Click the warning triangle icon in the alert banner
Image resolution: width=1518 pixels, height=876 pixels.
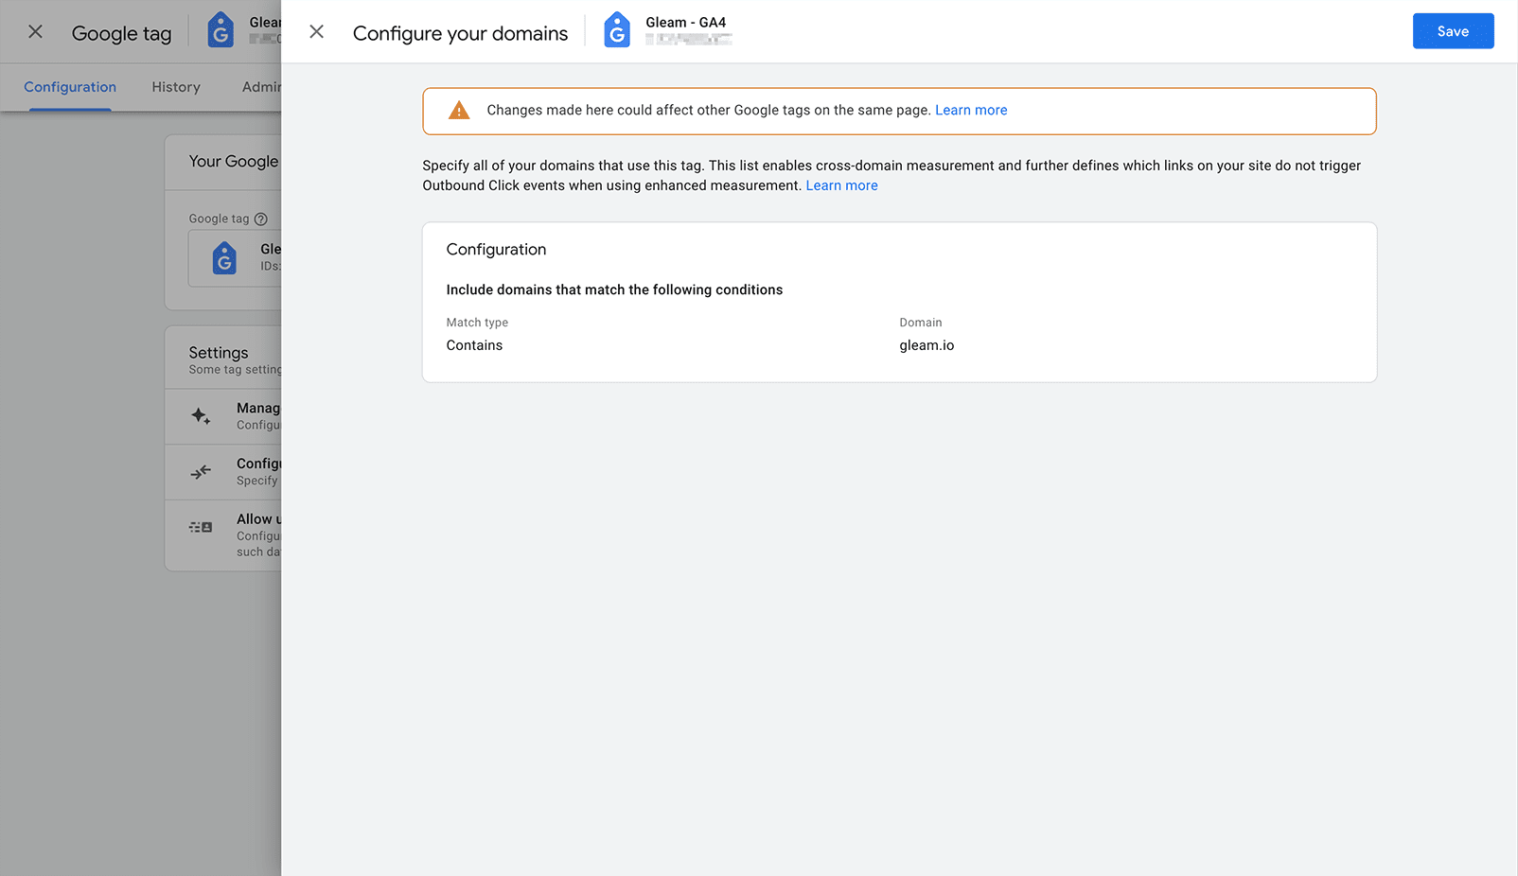[x=458, y=110]
